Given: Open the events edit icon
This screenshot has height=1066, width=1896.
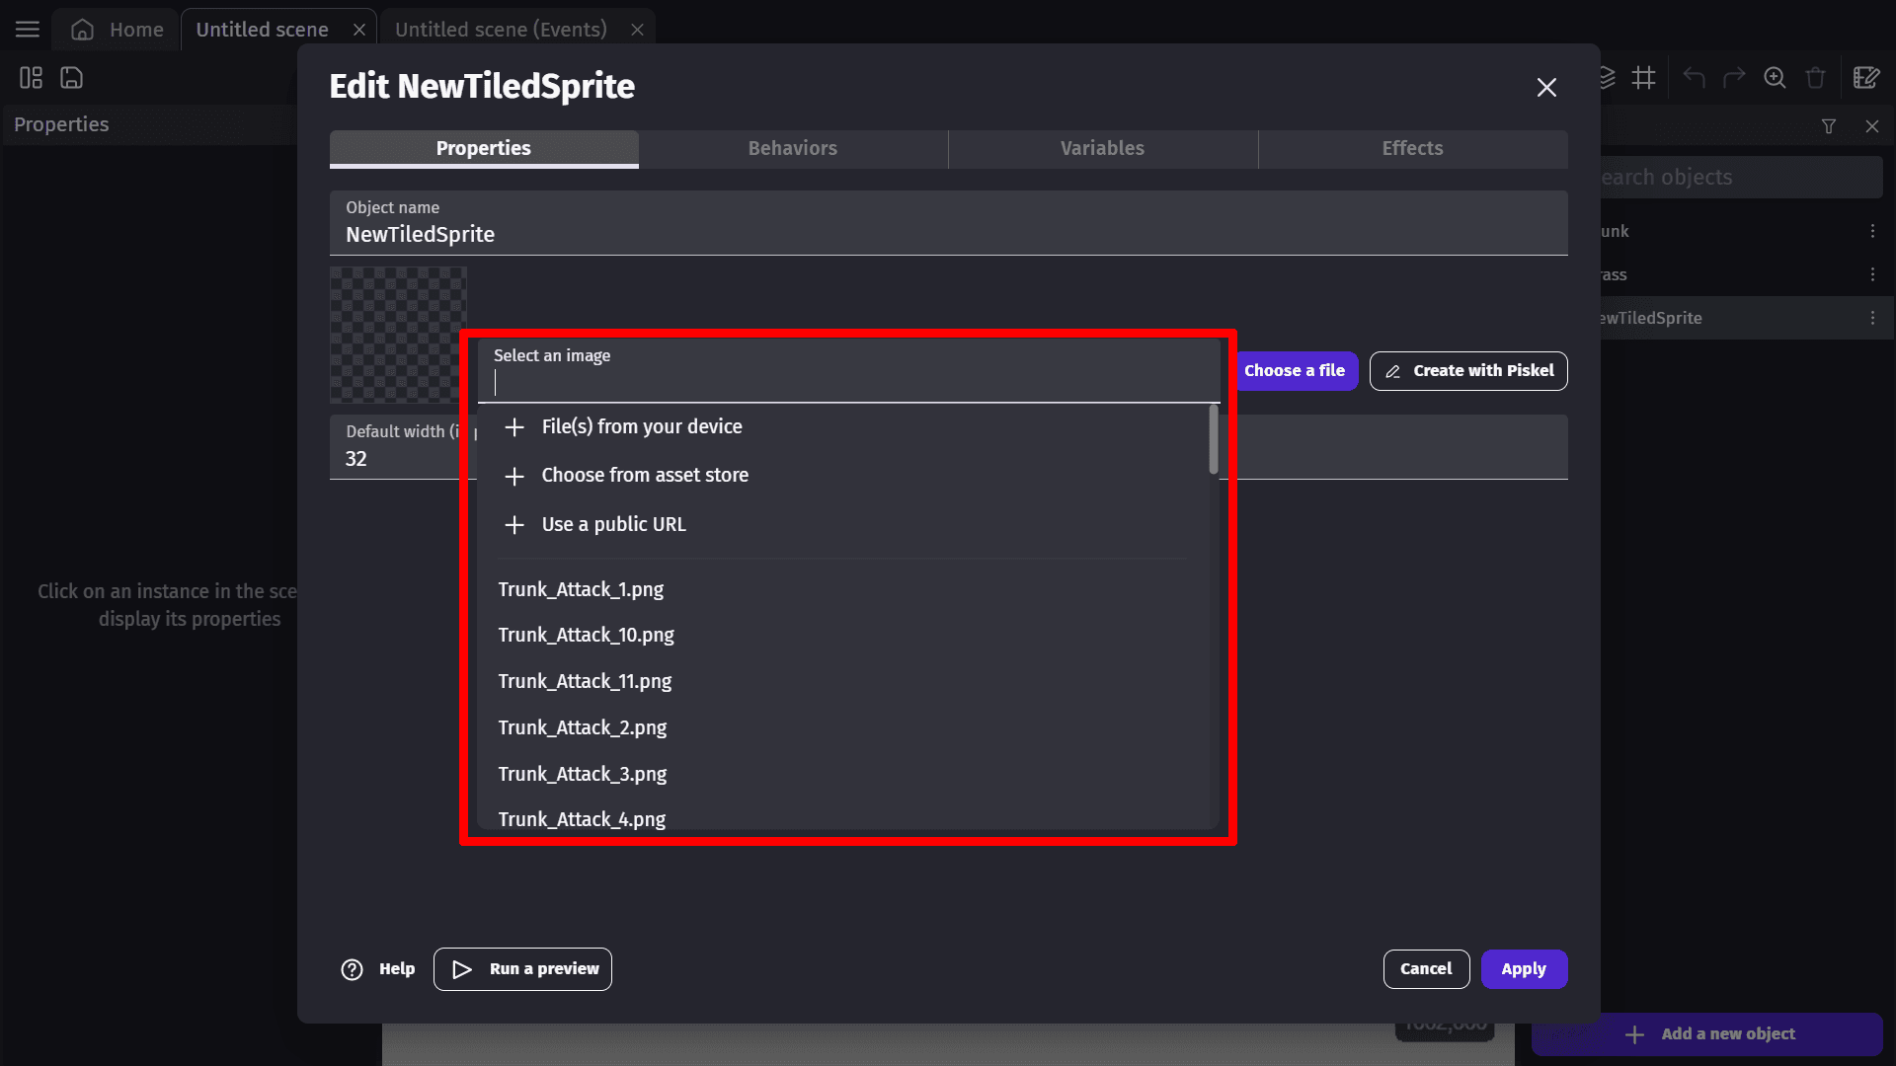Looking at the screenshot, I should click(x=1865, y=78).
